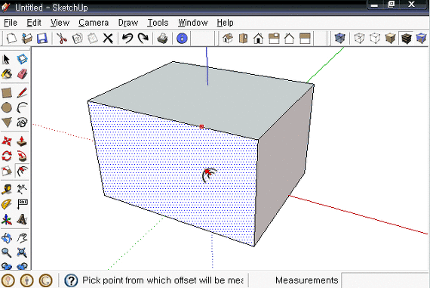
Task: Select the Scale tool
Action: coord(7,171)
